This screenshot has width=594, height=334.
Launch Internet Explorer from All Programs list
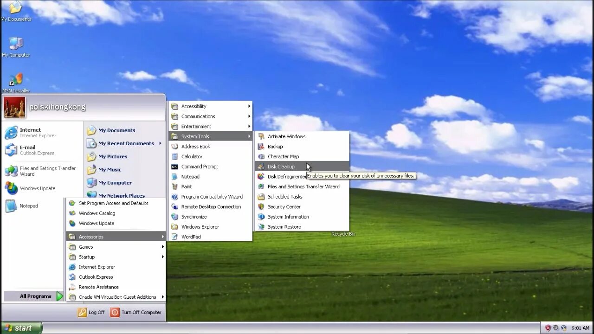116,267
